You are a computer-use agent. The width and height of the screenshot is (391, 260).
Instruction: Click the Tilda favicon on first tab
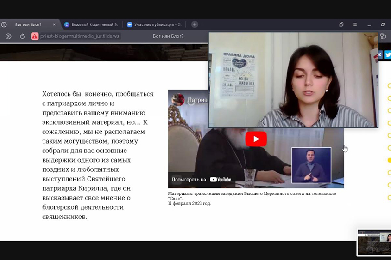pyautogui.click(x=4, y=24)
